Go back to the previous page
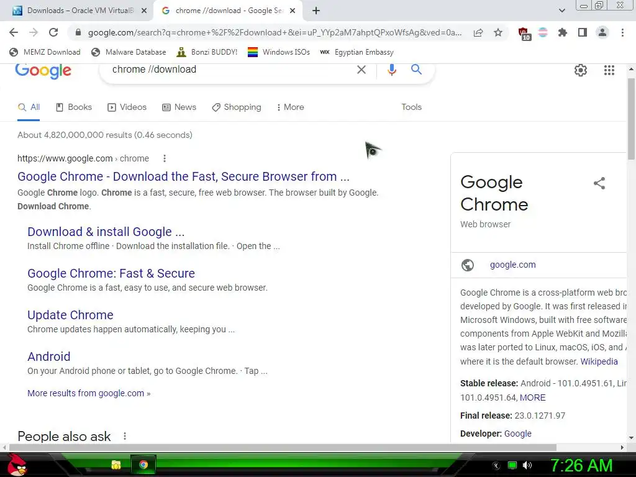 (14, 32)
